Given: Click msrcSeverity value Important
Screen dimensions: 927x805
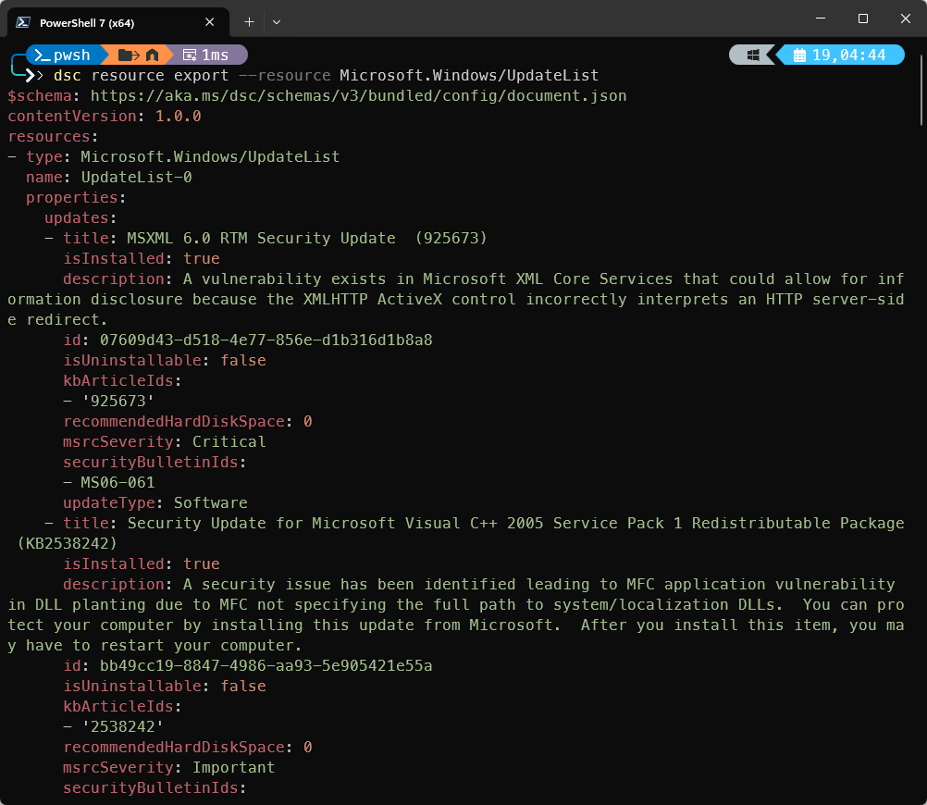Looking at the screenshot, I should pyautogui.click(x=233, y=768).
